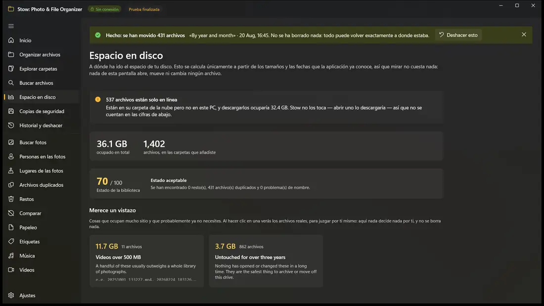Click the Inicio home icon
Screen dimensions: 544x306
point(11,40)
